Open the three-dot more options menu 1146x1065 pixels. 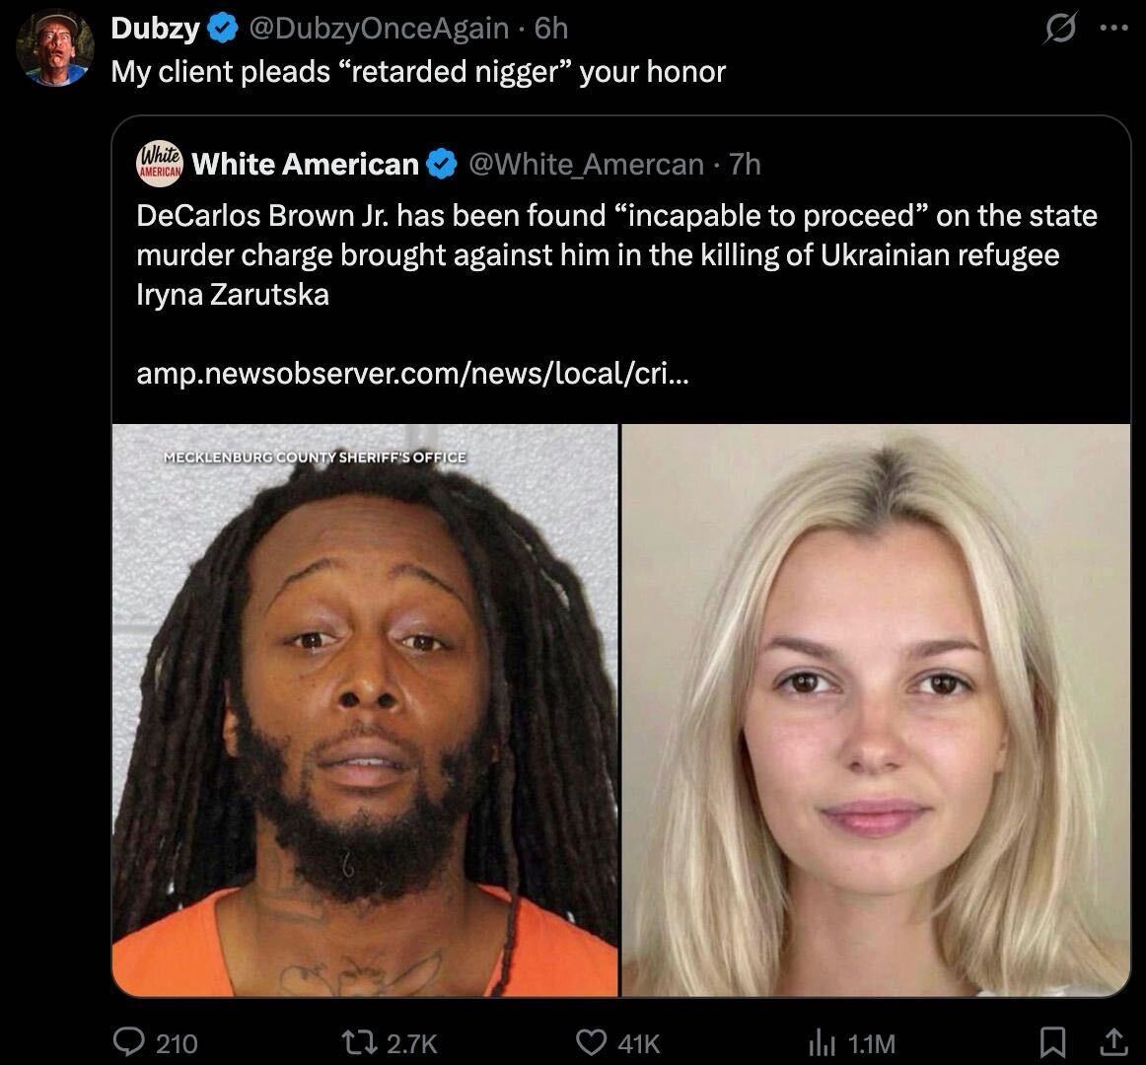pos(1113,29)
